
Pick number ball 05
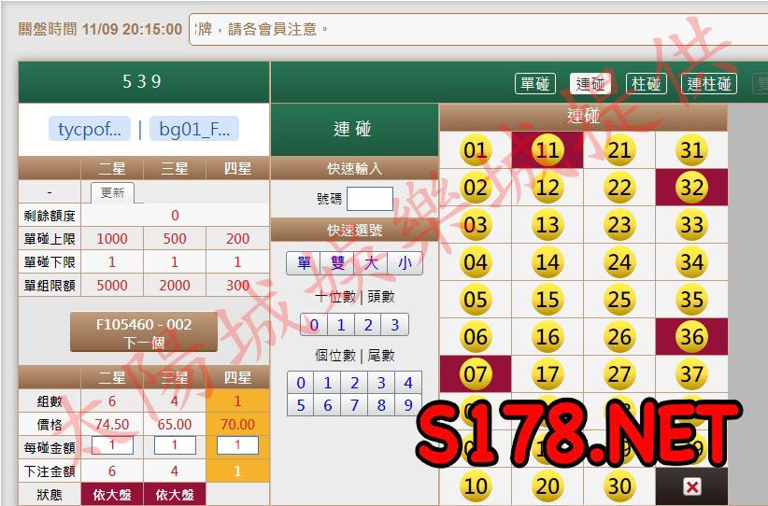(476, 300)
